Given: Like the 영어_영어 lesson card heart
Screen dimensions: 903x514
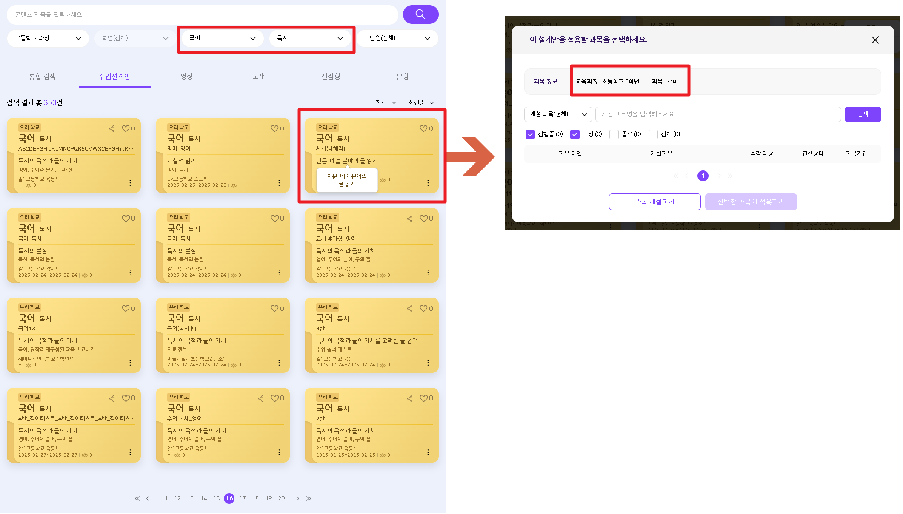Looking at the screenshot, I should pyautogui.click(x=274, y=128).
